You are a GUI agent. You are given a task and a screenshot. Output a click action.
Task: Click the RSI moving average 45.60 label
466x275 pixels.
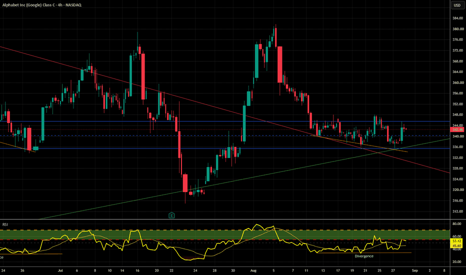[x=457, y=246]
